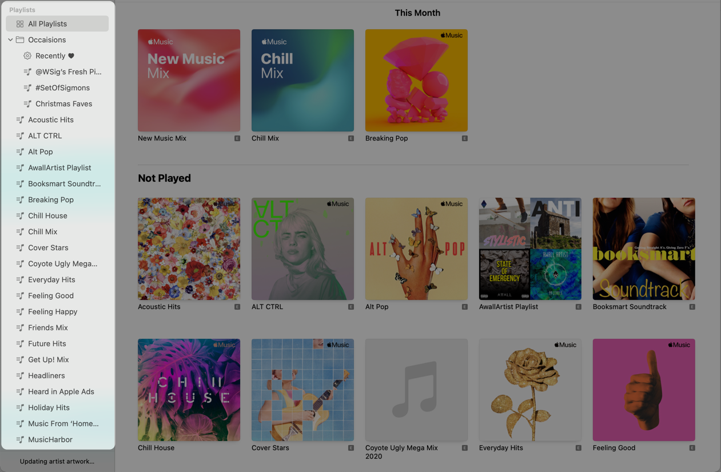Collapse the Occasions folder chevron
The height and width of the screenshot is (472, 721).
pos(10,40)
